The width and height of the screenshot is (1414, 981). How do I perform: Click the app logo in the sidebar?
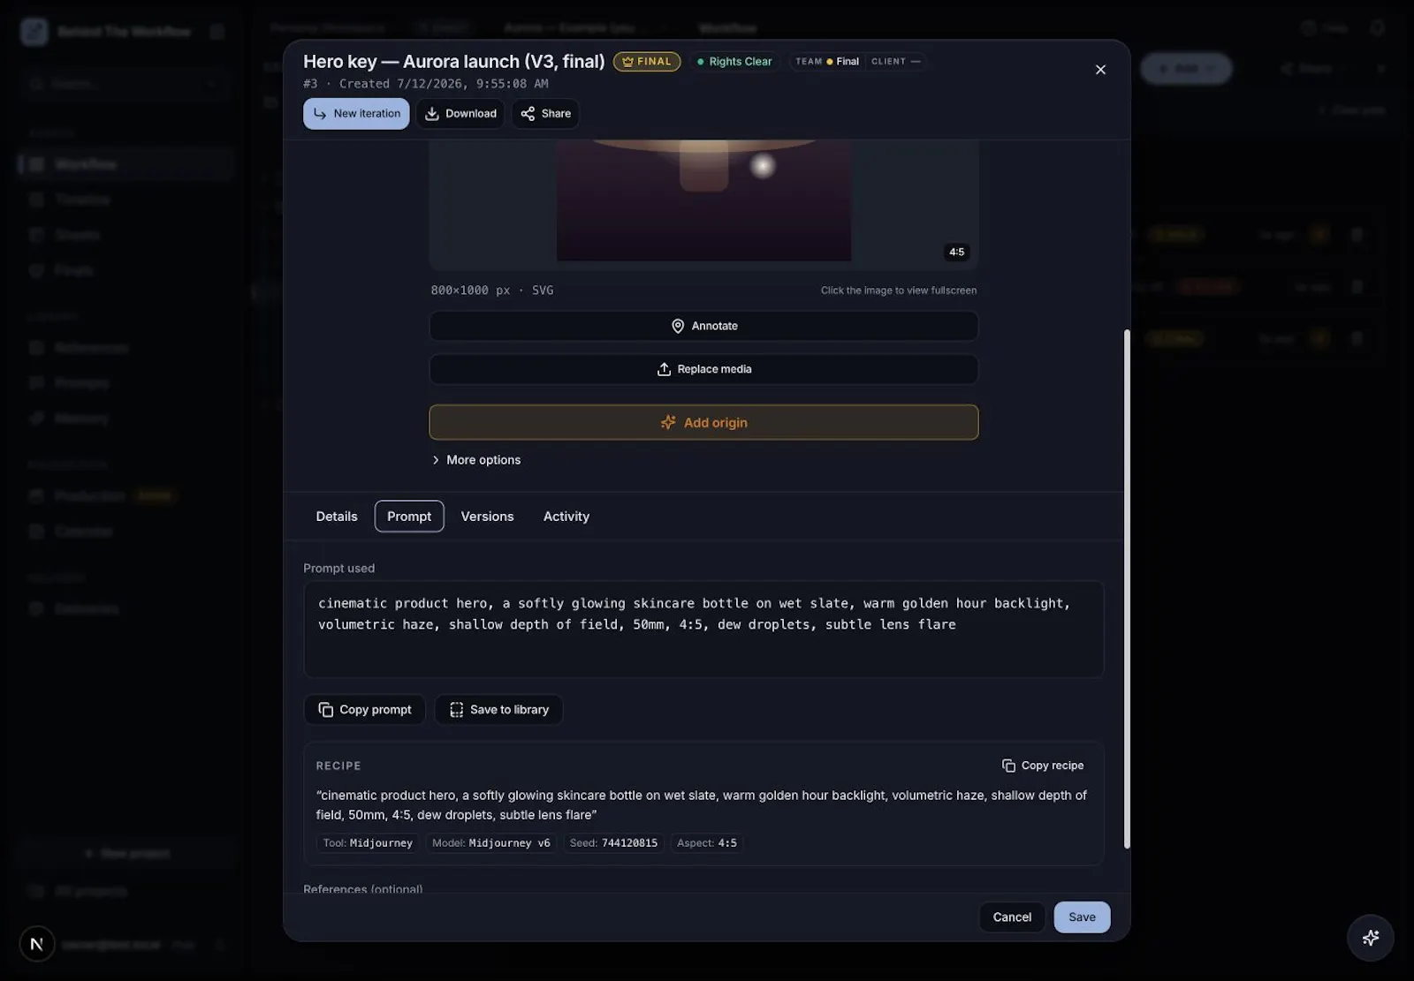[34, 32]
